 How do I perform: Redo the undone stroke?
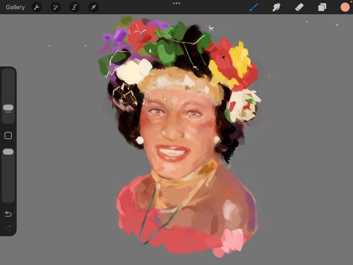8,228
